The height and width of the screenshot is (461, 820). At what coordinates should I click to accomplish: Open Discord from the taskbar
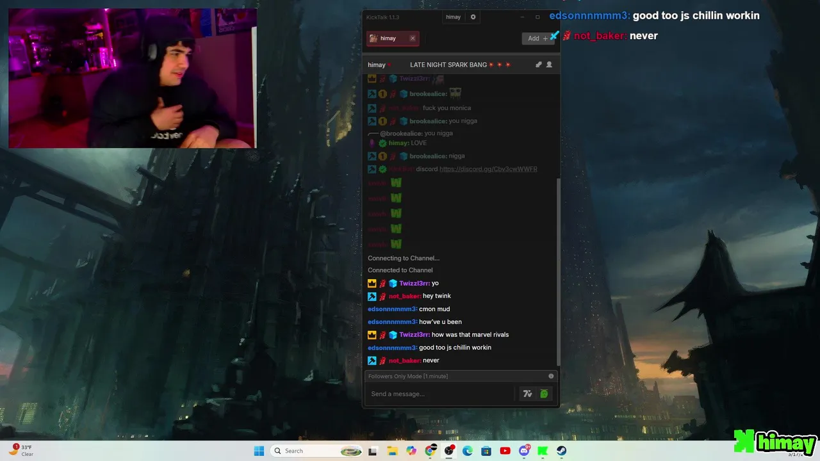click(525, 451)
